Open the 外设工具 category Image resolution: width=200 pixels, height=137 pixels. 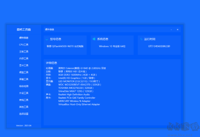(24, 93)
